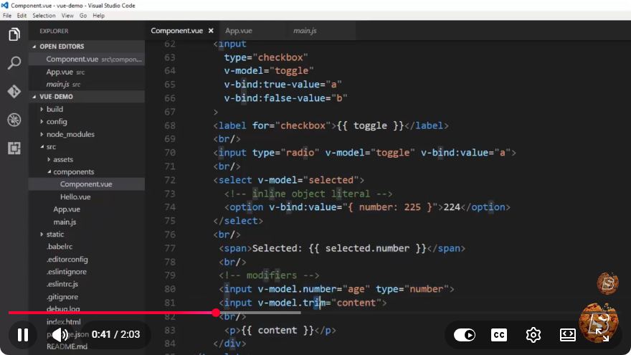This screenshot has height=355, width=631.
Task: Open the Source Control git icon
Action: [x=14, y=91]
